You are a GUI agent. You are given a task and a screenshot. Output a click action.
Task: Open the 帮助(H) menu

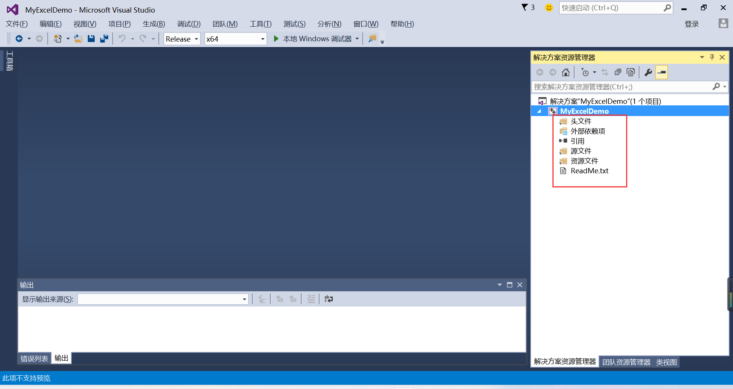tap(402, 24)
